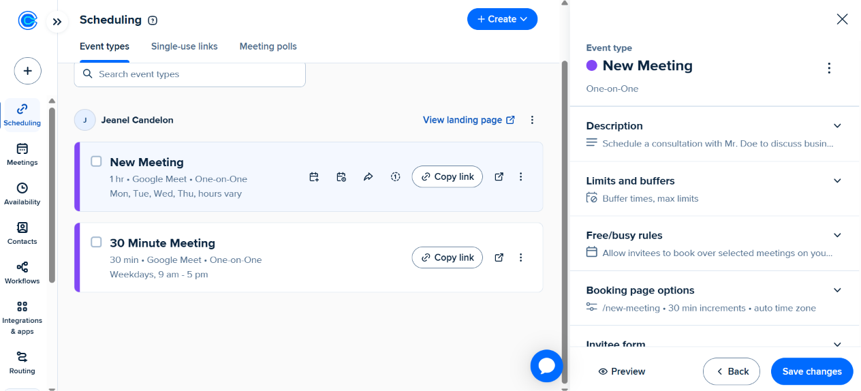Click the calendar-with-clock icon on New Meeting

[341, 177]
